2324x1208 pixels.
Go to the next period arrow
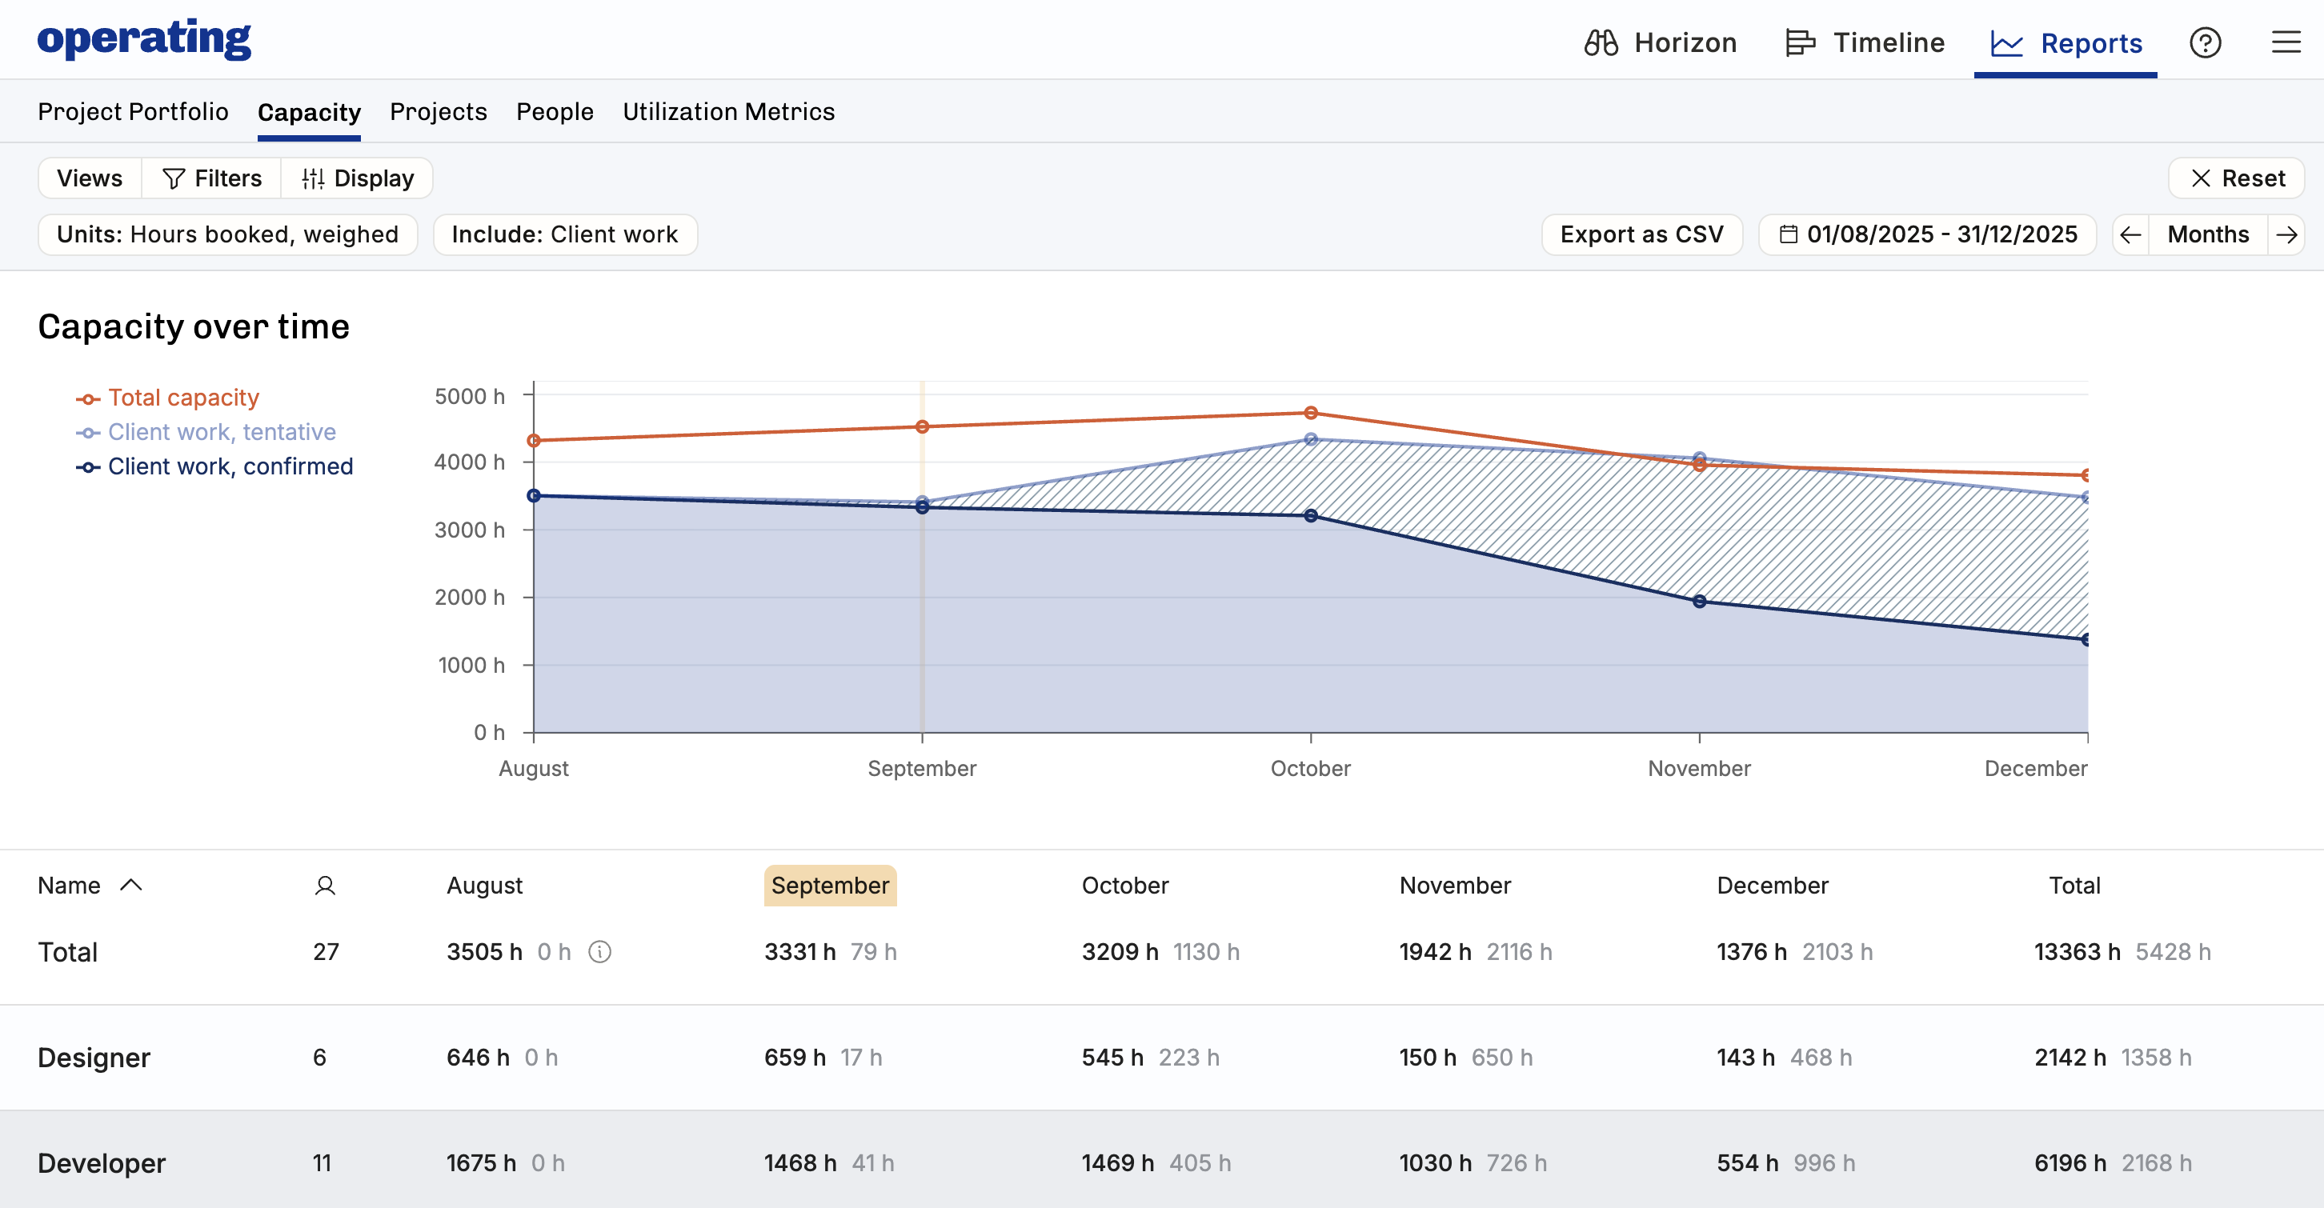[2286, 234]
